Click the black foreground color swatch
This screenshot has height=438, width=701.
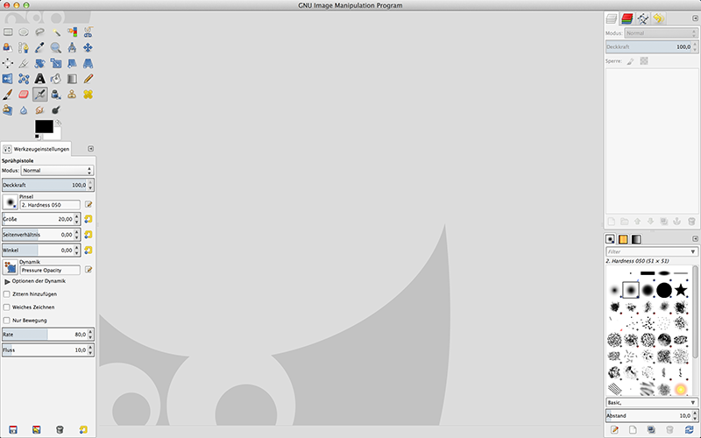[x=44, y=126]
